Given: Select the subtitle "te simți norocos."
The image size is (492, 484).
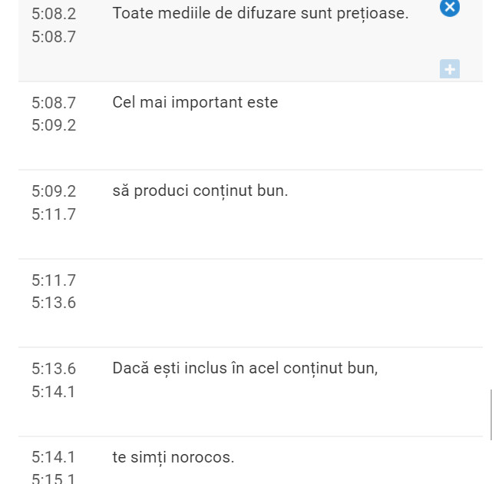Looking at the screenshot, I should [173, 457].
